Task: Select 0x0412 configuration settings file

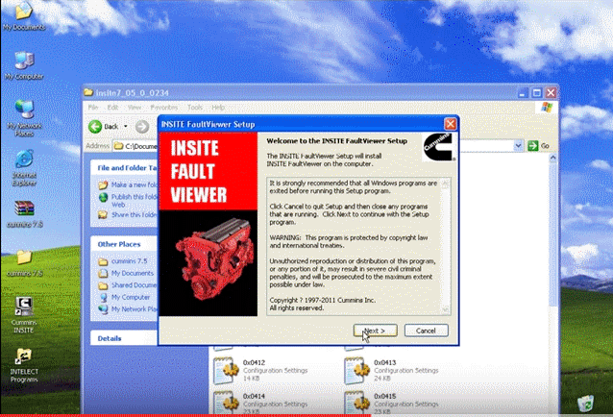Action: (x=260, y=370)
